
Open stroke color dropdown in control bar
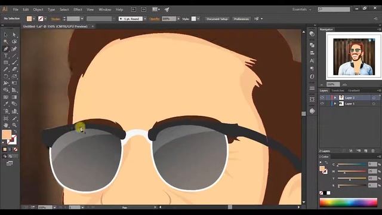45,19
